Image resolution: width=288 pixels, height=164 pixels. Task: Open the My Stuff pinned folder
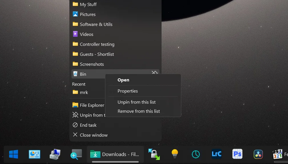pyautogui.click(x=115, y=4)
